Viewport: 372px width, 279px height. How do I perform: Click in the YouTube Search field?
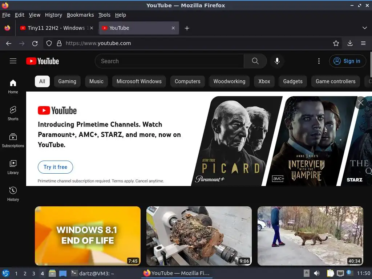point(169,61)
